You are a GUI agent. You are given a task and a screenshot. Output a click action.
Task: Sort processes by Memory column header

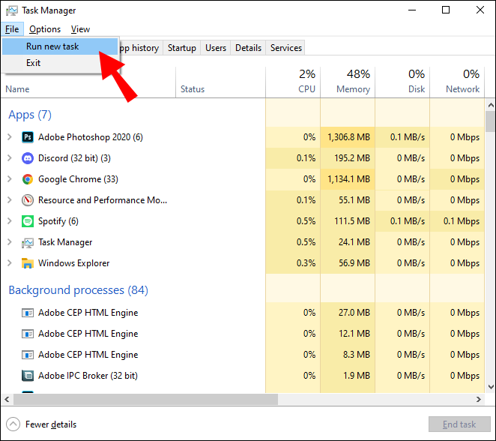(352, 81)
